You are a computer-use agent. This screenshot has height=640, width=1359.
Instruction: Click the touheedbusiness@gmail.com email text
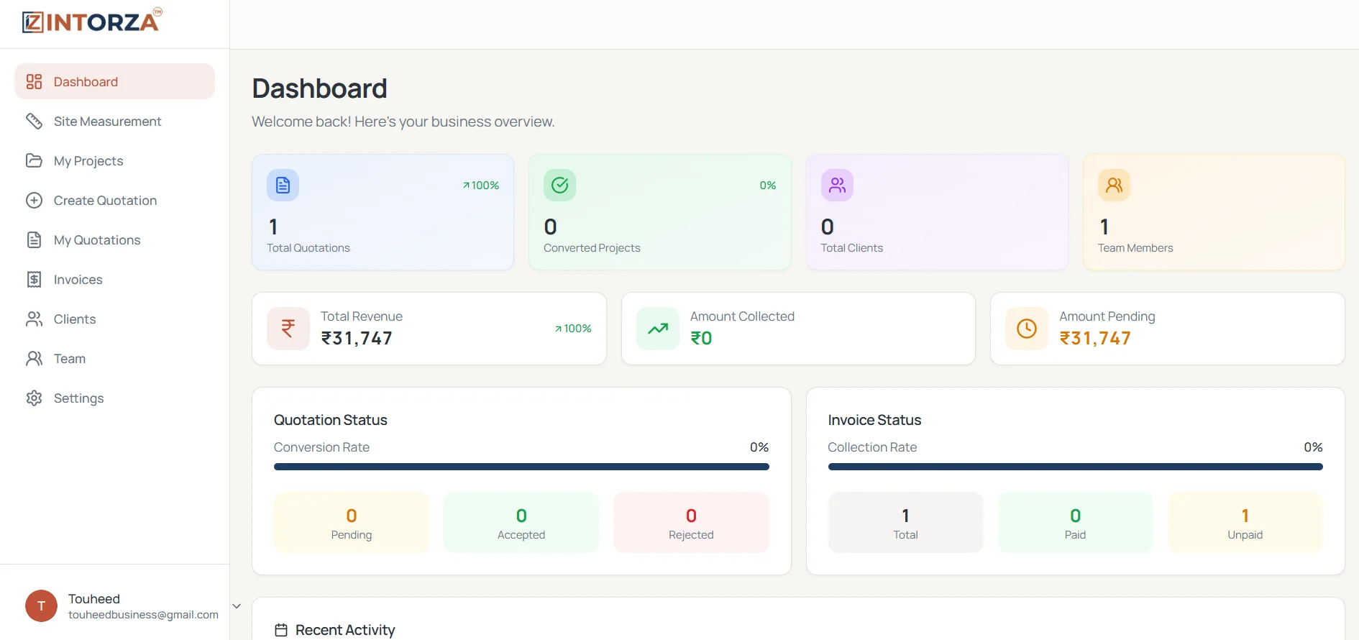[x=143, y=615]
